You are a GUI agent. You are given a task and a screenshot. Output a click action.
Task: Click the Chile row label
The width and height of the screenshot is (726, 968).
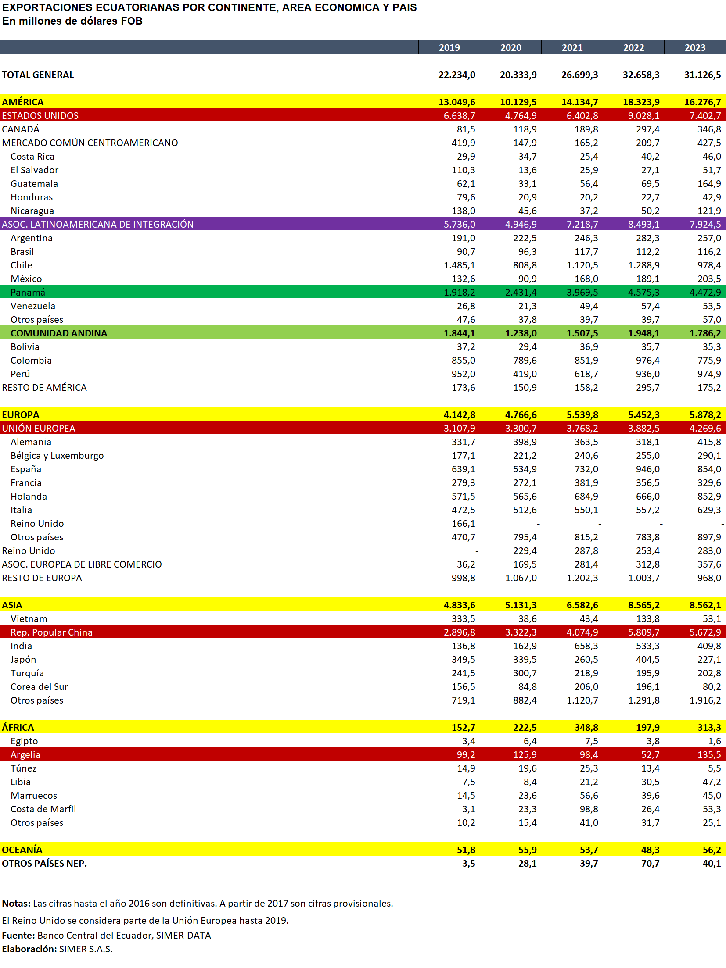(x=22, y=265)
